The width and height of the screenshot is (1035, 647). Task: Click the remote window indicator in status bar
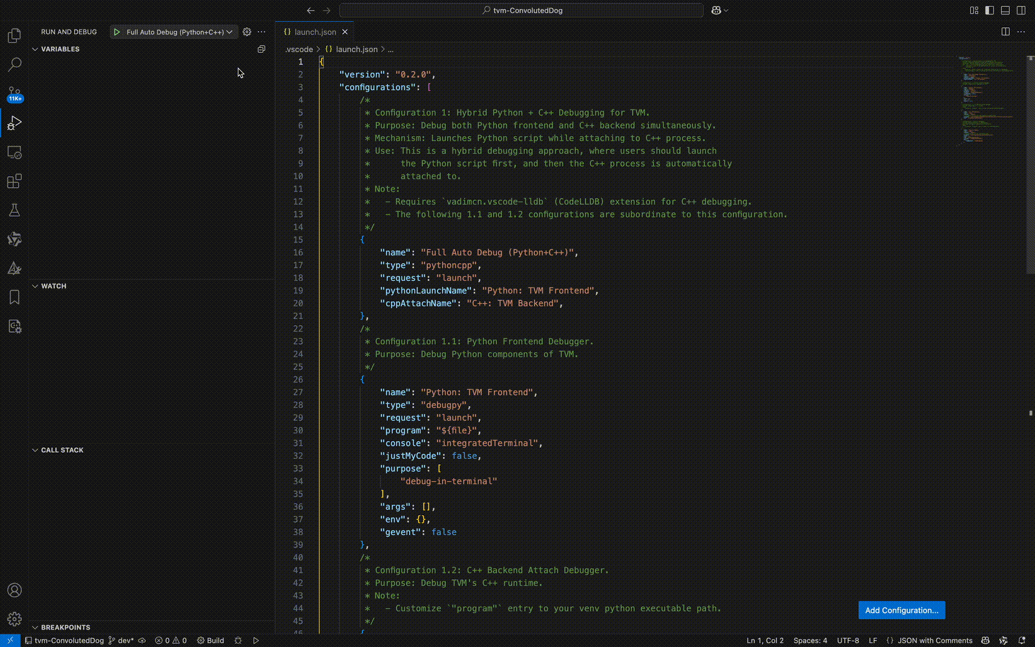(10, 640)
